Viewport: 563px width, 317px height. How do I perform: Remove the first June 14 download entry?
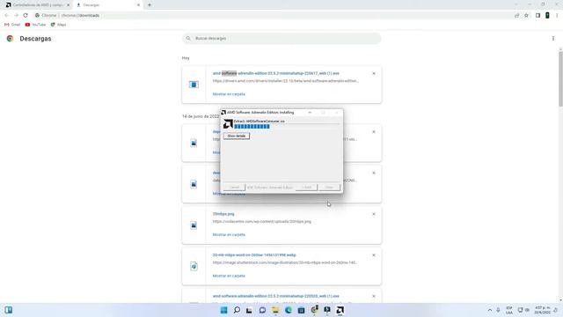[x=374, y=132]
